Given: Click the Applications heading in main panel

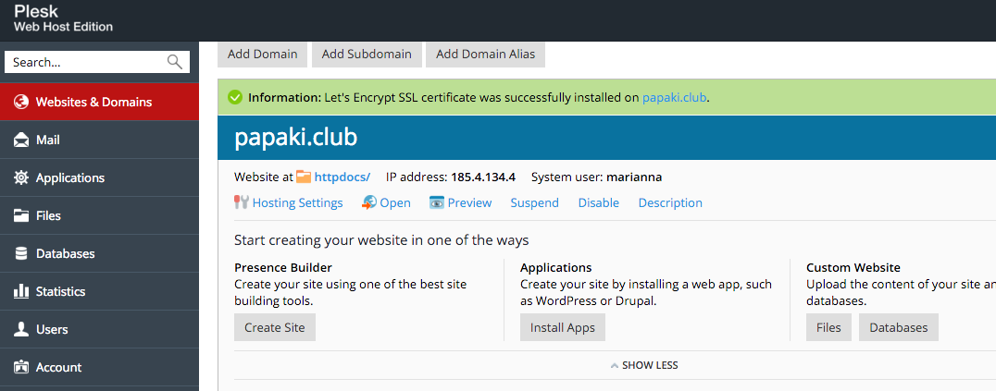Looking at the screenshot, I should point(555,268).
